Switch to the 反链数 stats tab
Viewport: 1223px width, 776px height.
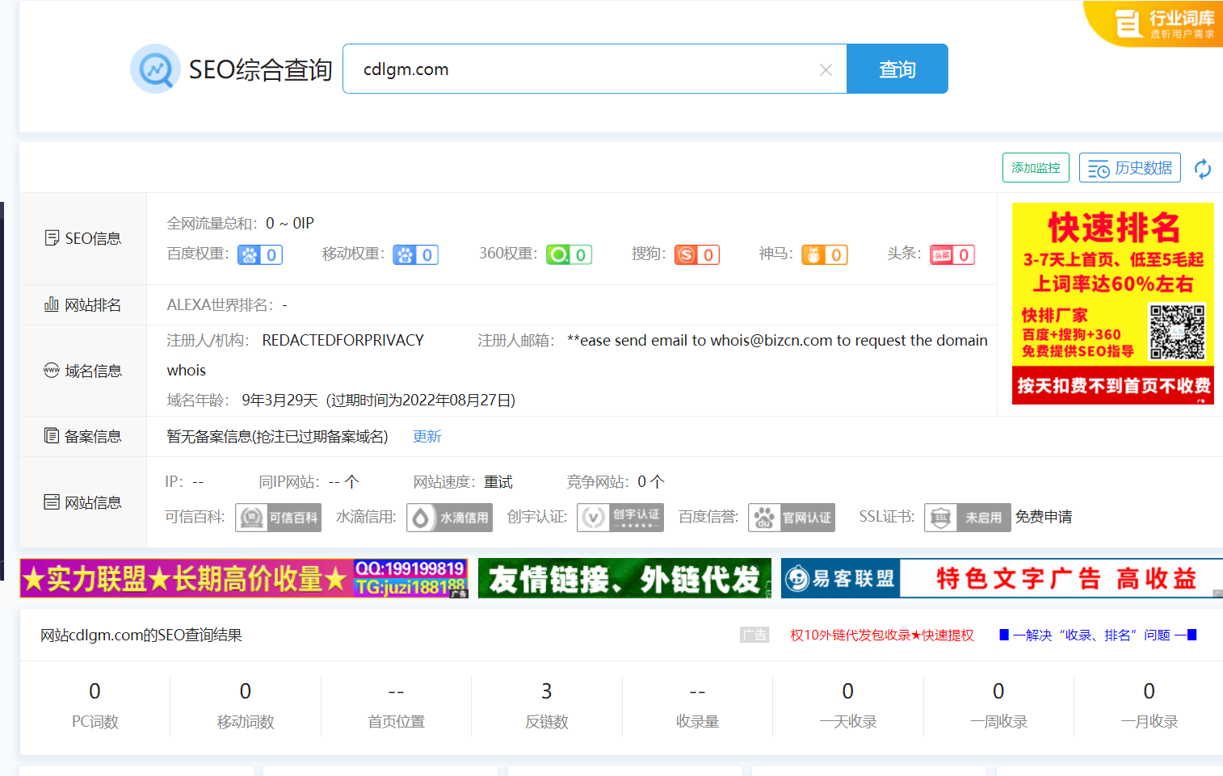point(546,705)
